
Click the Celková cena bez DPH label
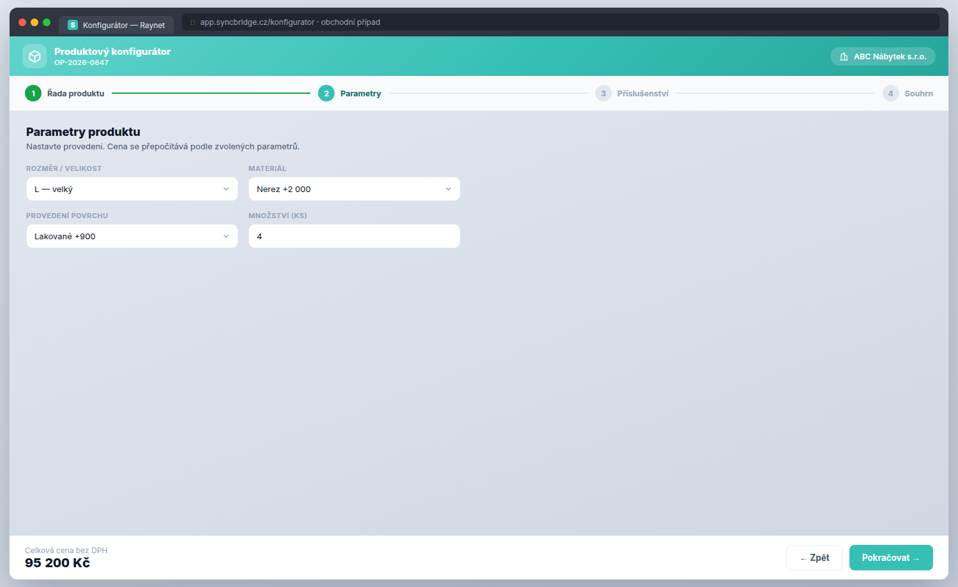[x=66, y=551]
